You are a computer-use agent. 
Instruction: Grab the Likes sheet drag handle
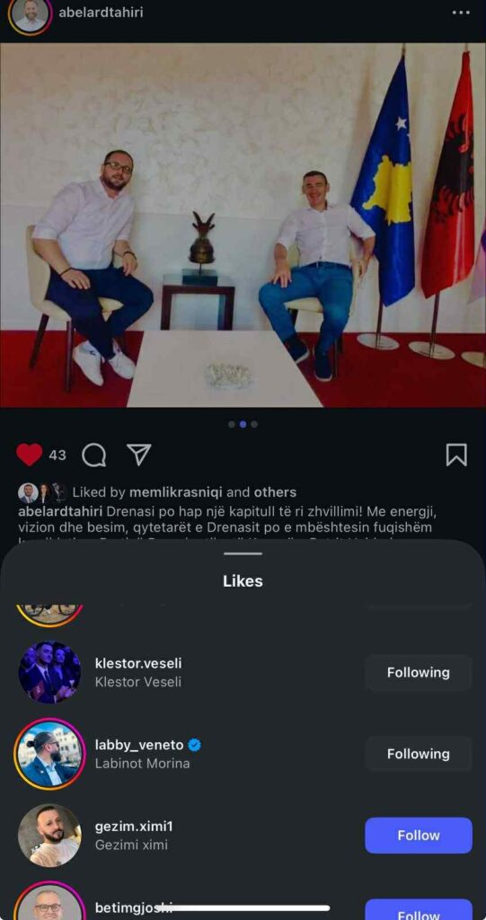coord(243,553)
